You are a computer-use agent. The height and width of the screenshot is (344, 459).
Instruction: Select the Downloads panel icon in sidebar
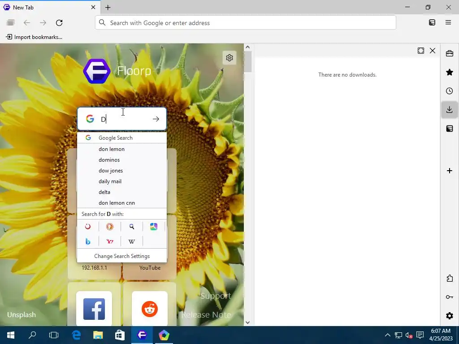tap(449, 110)
